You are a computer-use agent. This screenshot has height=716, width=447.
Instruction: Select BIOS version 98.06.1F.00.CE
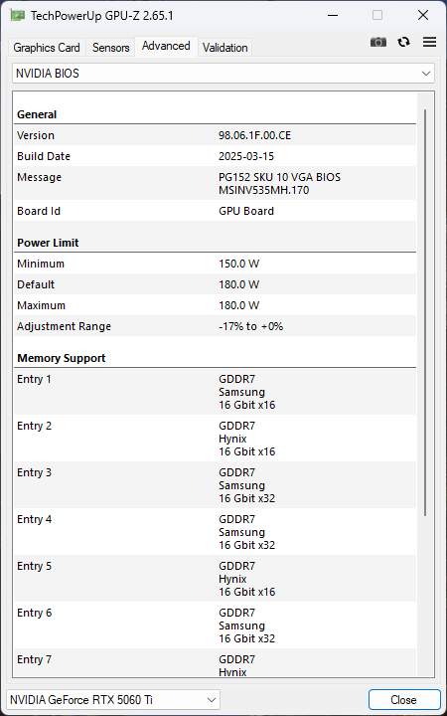pyautogui.click(x=254, y=135)
